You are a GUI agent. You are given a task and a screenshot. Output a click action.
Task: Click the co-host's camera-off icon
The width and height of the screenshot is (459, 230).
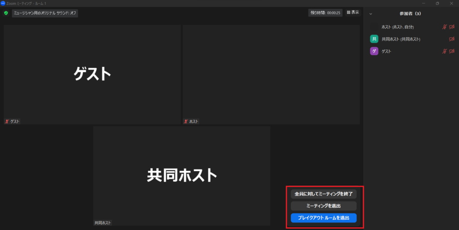tap(452, 39)
